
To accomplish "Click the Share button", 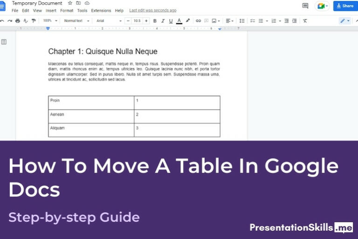I will [345, 6].
